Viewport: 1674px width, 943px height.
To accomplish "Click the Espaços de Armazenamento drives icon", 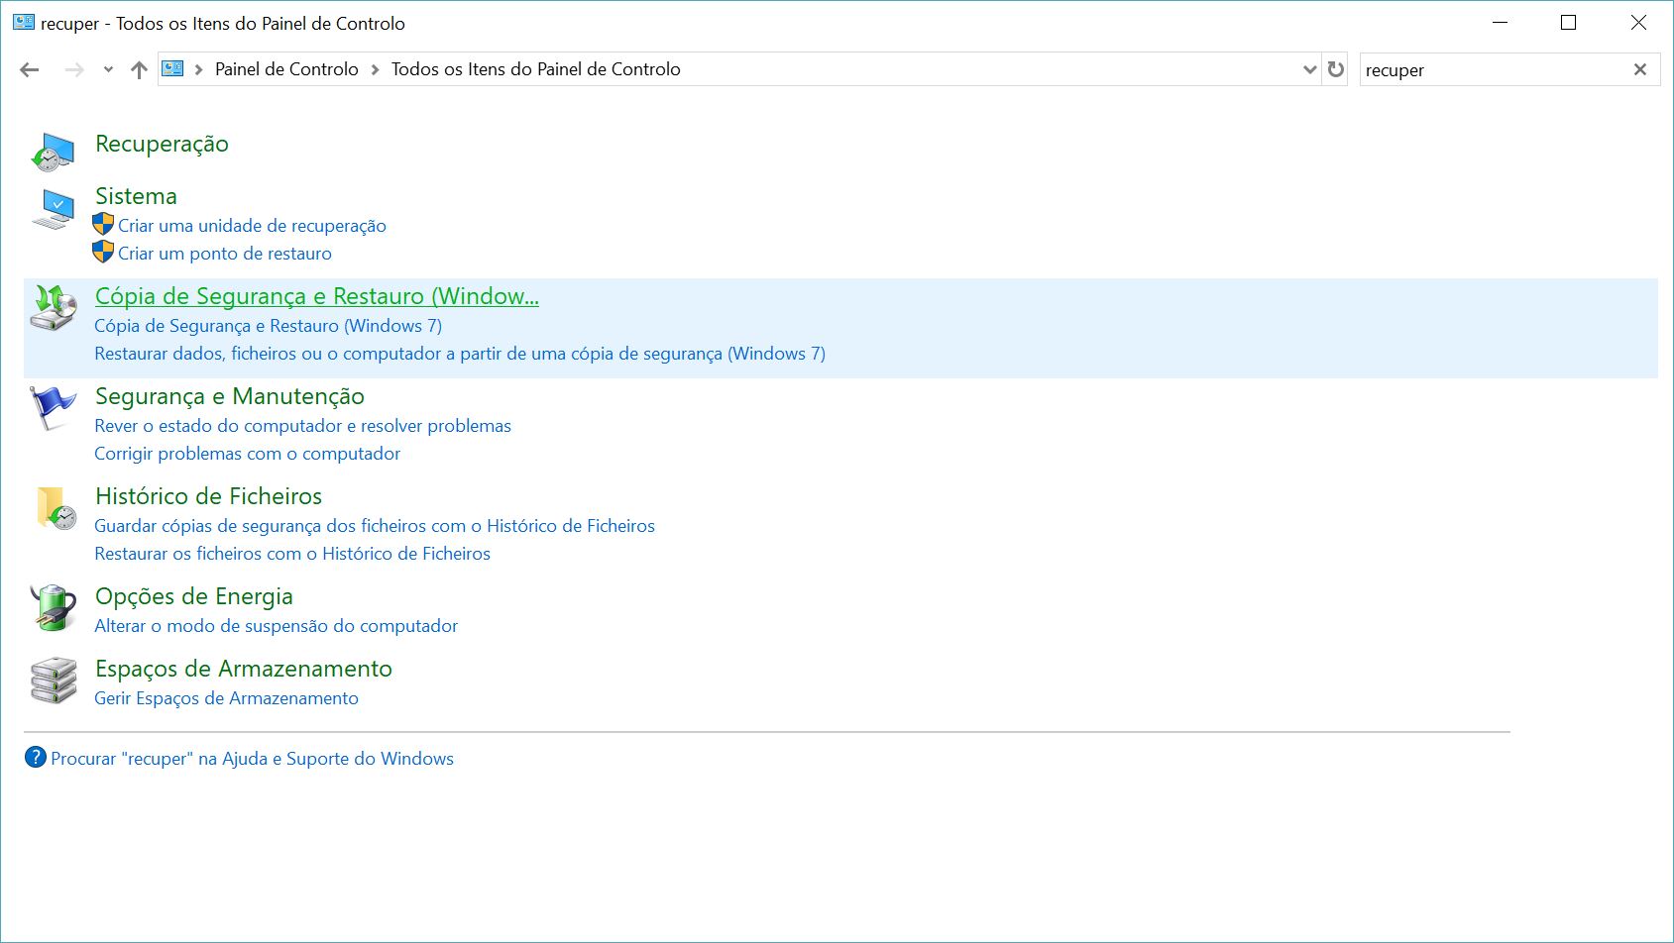I will click(x=53, y=681).
